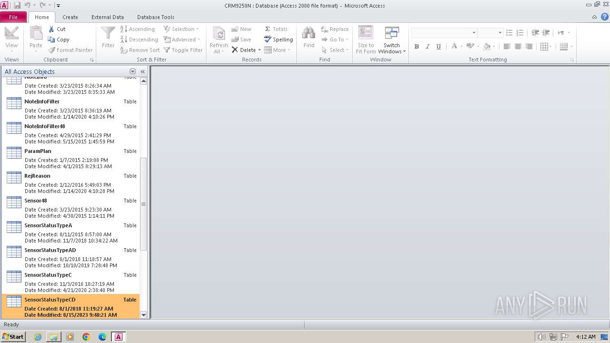Open the File tab

(x=13, y=17)
